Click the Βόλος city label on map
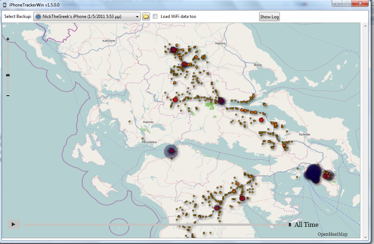374x244 pixels. pyautogui.click(x=258, y=65)
